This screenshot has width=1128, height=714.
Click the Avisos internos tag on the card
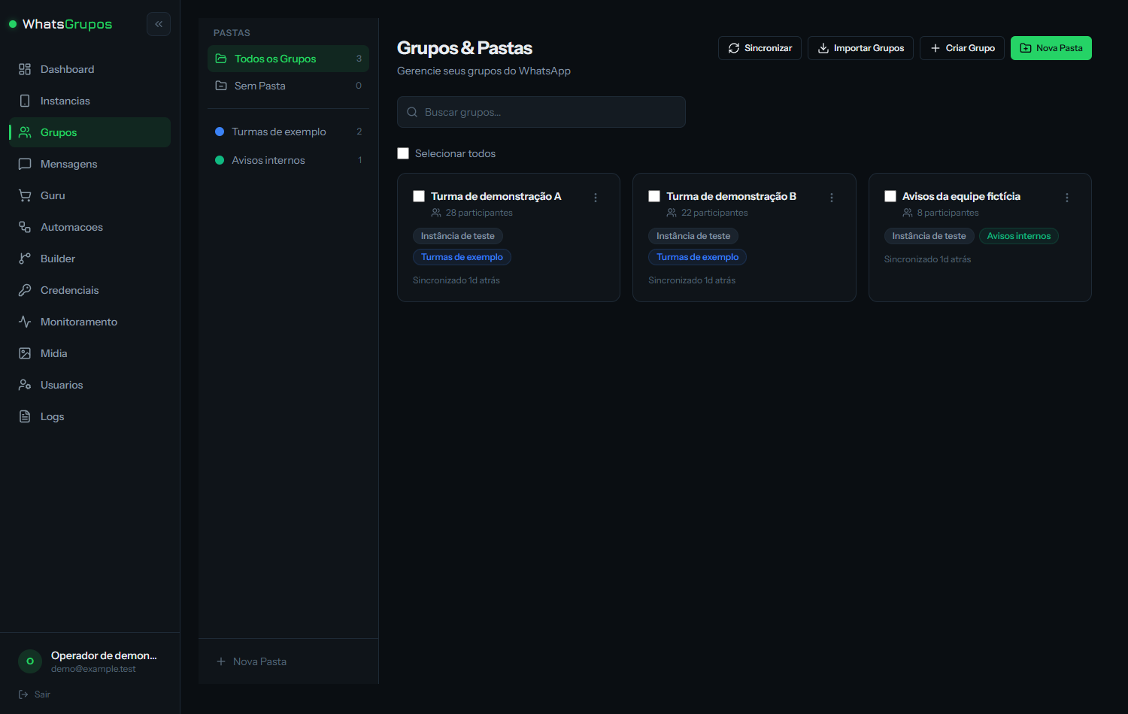(x=1019, y=236)
